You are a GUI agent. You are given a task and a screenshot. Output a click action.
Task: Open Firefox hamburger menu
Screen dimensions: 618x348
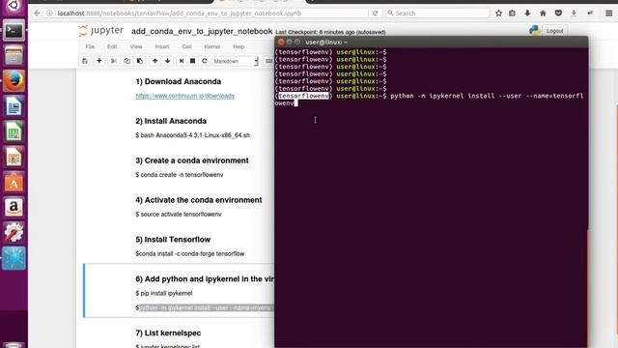609,13
